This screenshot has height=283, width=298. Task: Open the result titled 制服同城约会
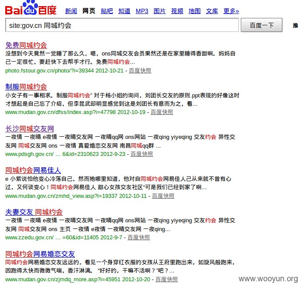(26, 87)
